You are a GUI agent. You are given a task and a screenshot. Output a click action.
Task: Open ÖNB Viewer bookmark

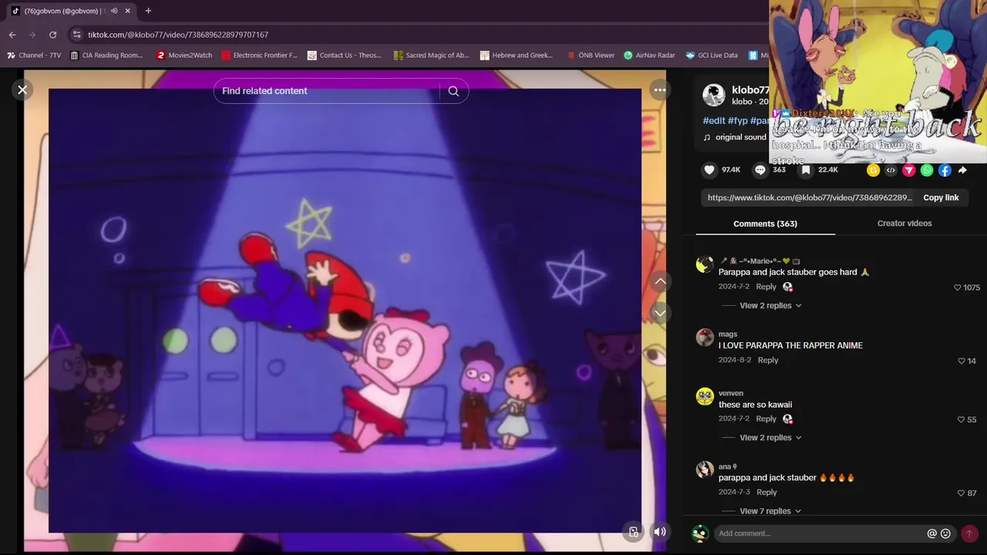pyautogui.click(x=591, y=55)
